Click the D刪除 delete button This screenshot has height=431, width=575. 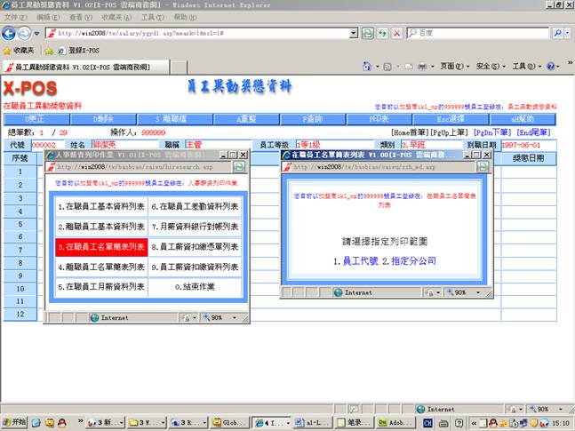pyautogui.click(x=104, y=118)
